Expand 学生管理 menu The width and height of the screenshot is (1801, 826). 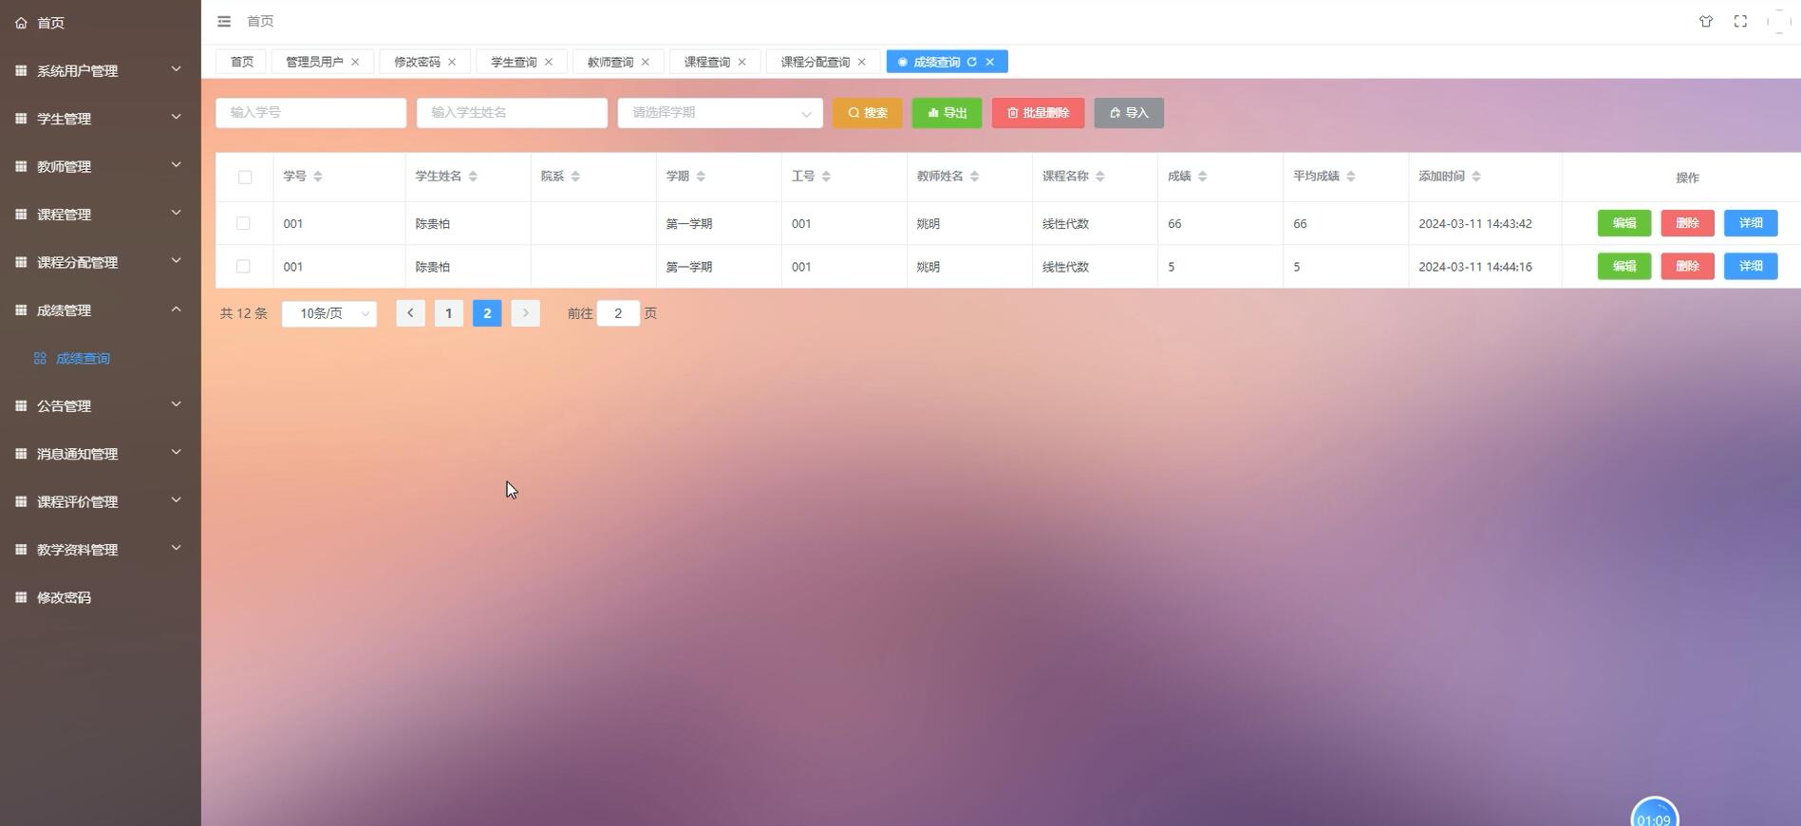click(x=100, y=119)
